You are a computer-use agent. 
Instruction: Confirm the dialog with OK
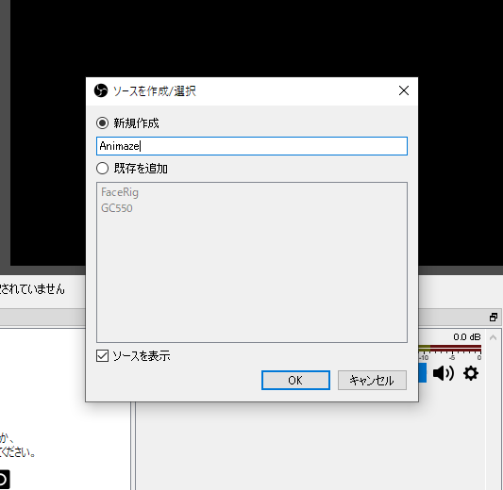[x=295, y=380]
